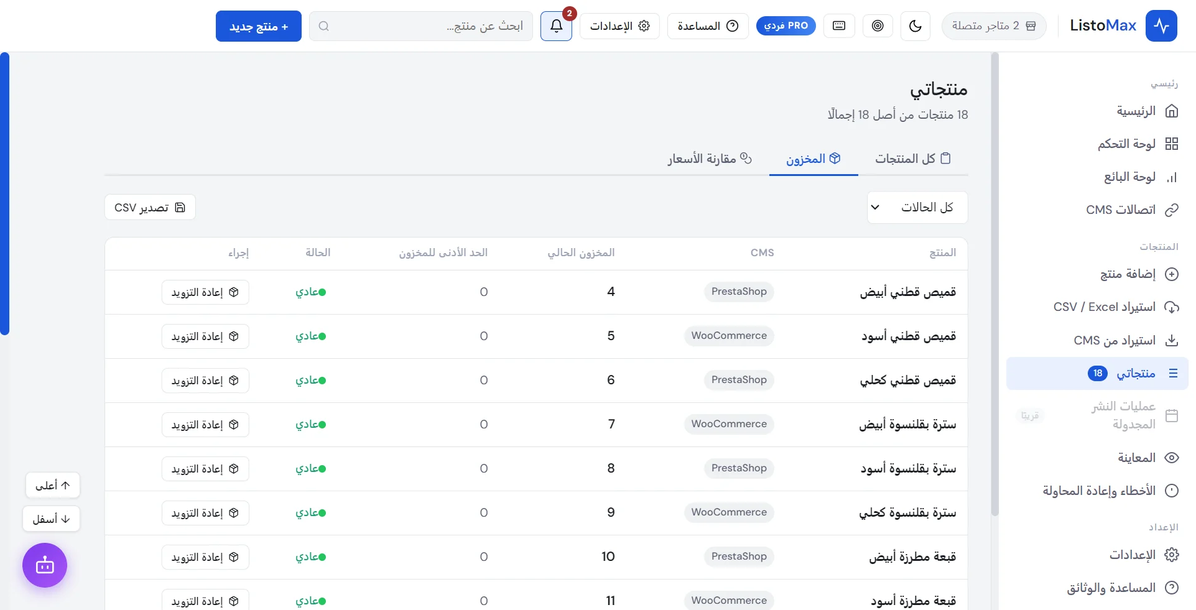Image resolution: width=1196 pixels, height=610 pixels.
Task: Open الإعدادات button in top bar
Action: tap(619, 26)
